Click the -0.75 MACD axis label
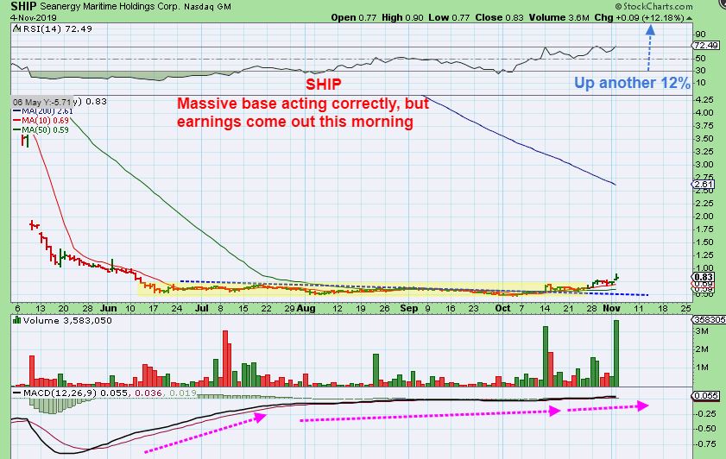The width and height of the screenshot is (726, 459). pos(706,444)
